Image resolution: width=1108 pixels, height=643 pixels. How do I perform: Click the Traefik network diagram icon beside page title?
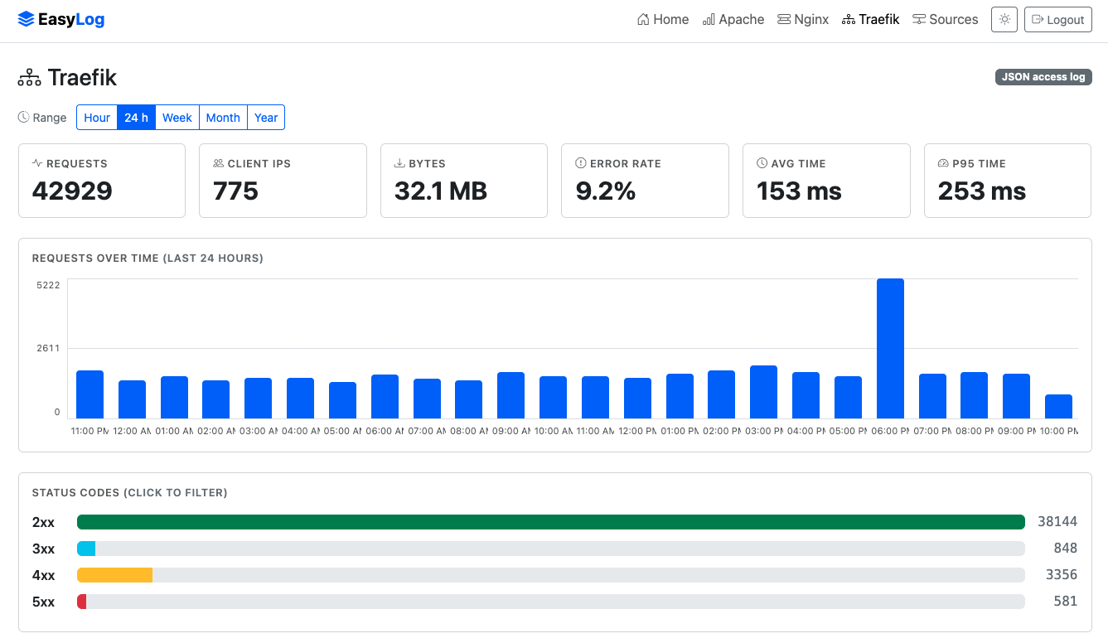29,78
